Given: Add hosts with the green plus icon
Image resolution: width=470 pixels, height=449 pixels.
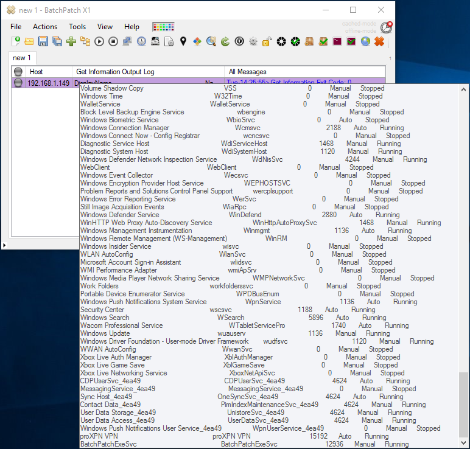Looking at the screenshot, I should (71, 41).
